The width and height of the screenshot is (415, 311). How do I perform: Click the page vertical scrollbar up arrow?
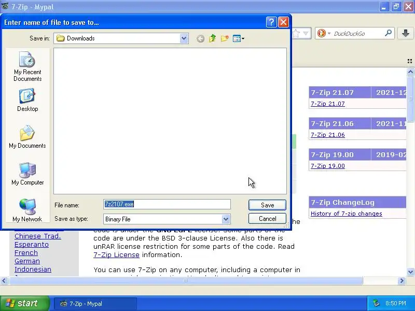(x=410, y=72)
